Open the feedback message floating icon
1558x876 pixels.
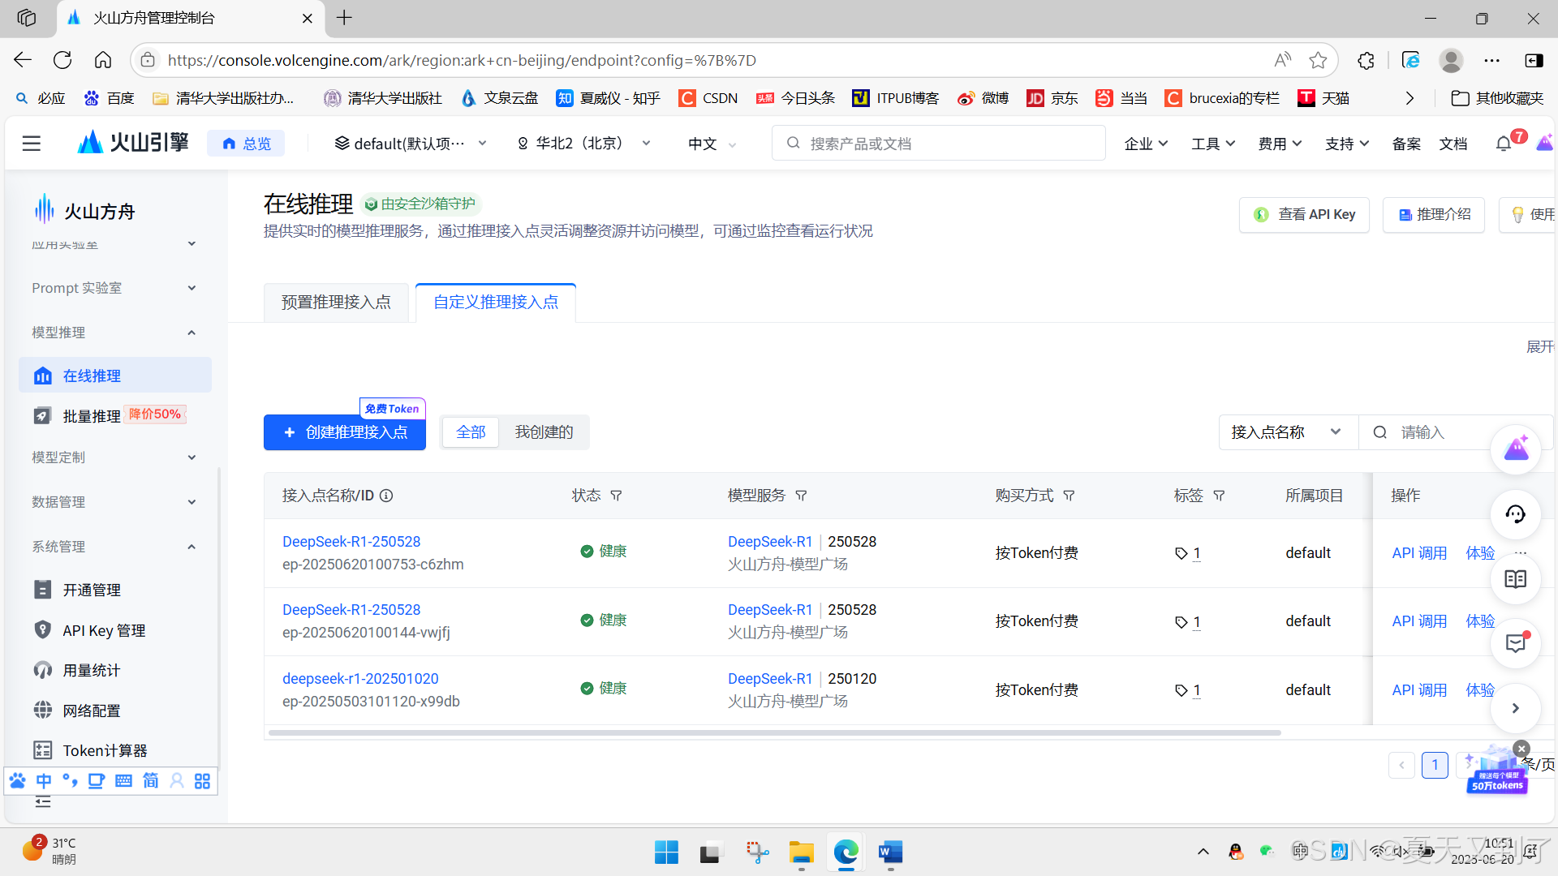[x=1515, y=643]
